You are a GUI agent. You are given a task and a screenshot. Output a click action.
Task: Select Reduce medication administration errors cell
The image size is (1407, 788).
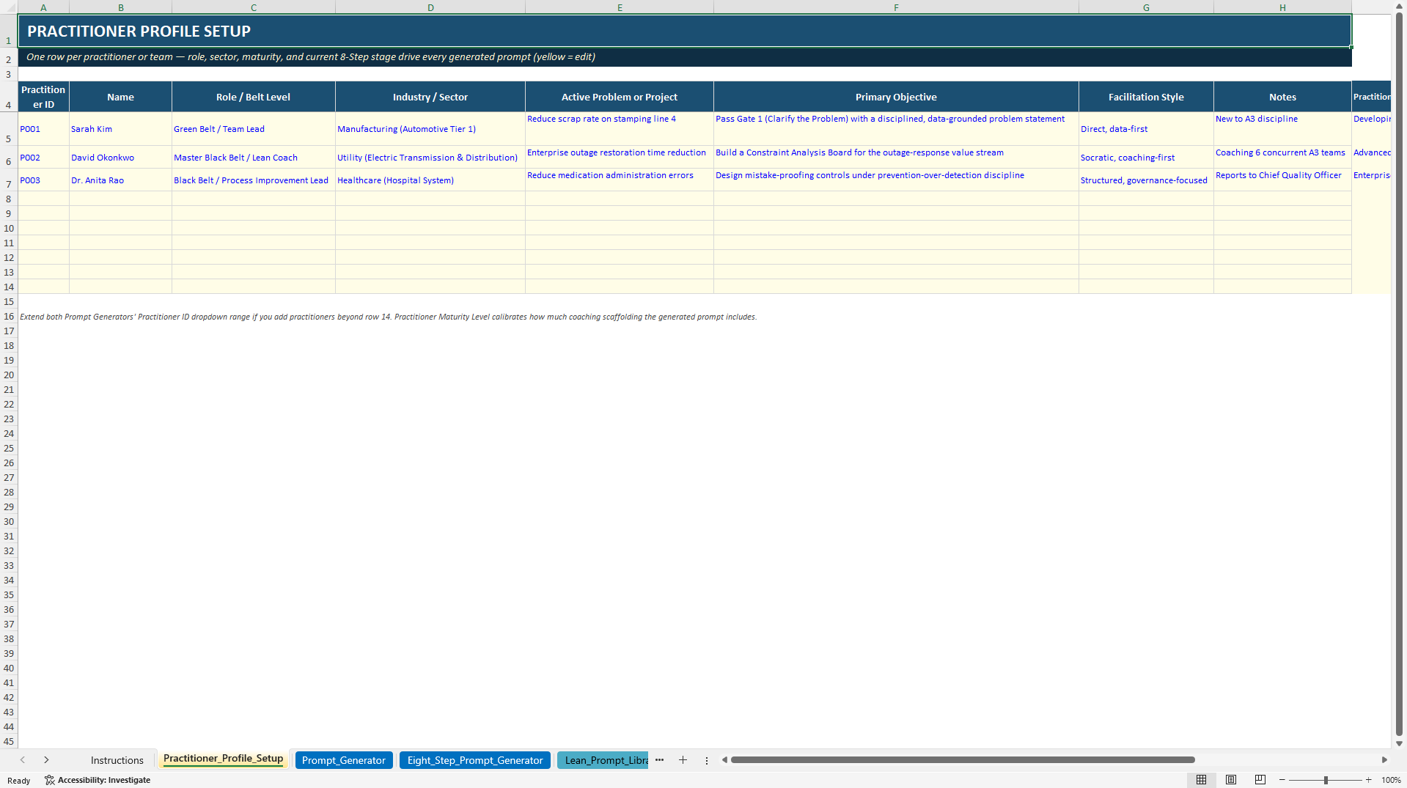(x=620, y=180)
